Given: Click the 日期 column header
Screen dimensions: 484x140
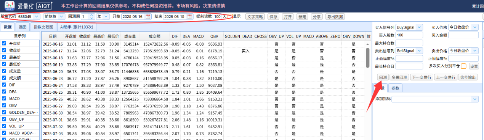Looking at the screenshot, I should point(52,36).
